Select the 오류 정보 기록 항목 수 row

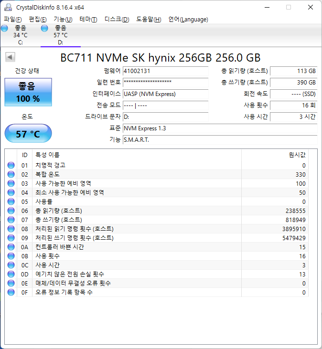click(x=157, y=293)
